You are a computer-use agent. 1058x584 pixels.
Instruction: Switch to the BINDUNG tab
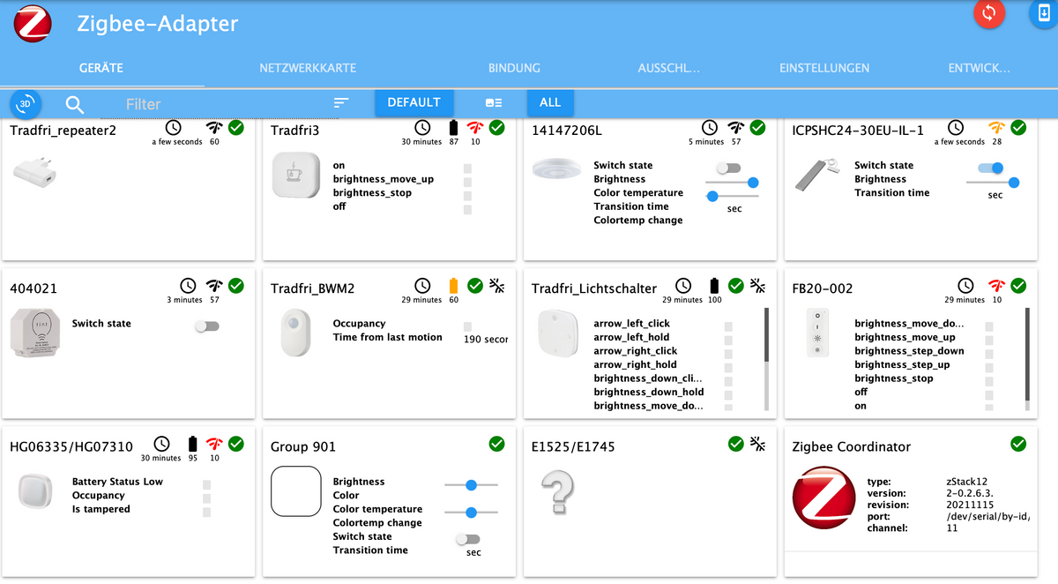pyautogui.click(x=514, y=68)
